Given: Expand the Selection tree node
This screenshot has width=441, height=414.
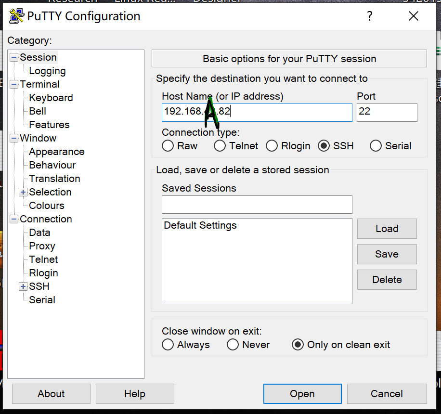Looking at the screenshot, I should pyautogui.click(x=23, y=192).
